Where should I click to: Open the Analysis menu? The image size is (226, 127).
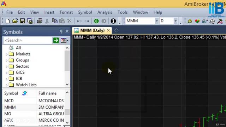105,12
